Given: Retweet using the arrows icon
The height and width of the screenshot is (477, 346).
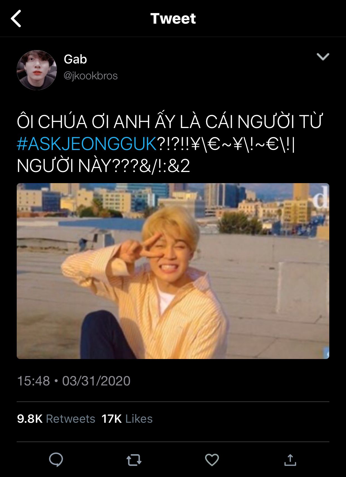Looking at the screenshot, I should [134, 460].
